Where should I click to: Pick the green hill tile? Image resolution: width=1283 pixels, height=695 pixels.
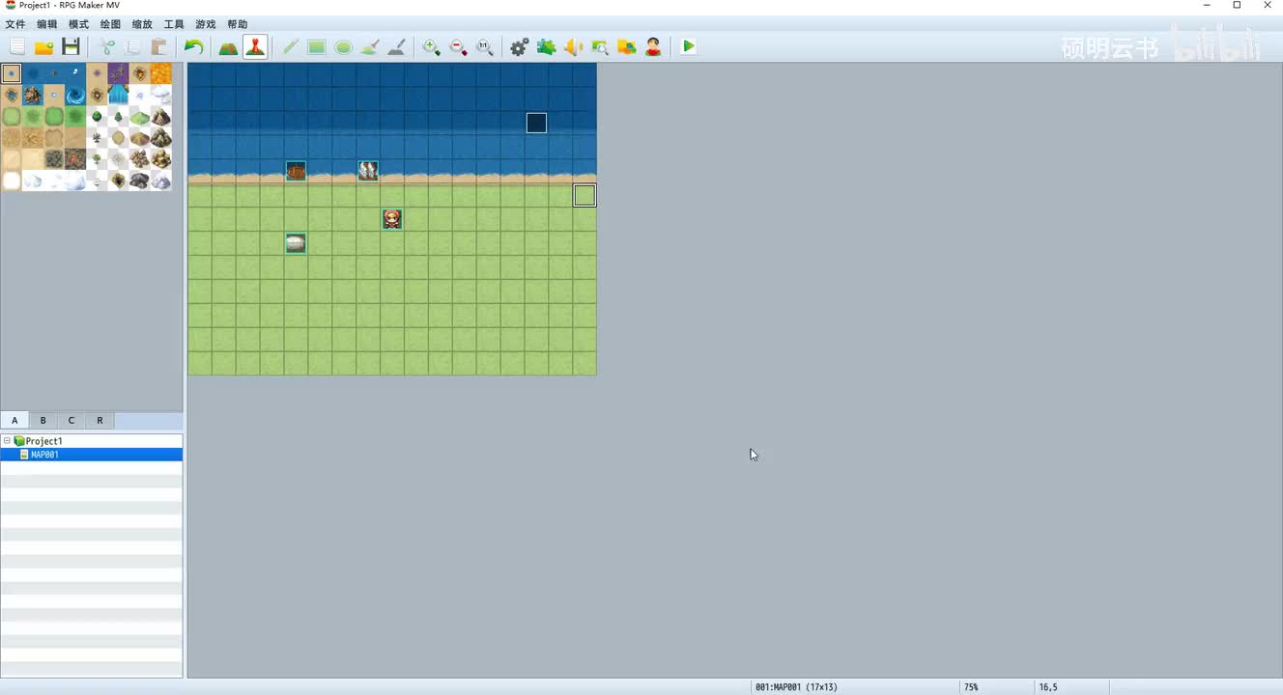point(139,116)
